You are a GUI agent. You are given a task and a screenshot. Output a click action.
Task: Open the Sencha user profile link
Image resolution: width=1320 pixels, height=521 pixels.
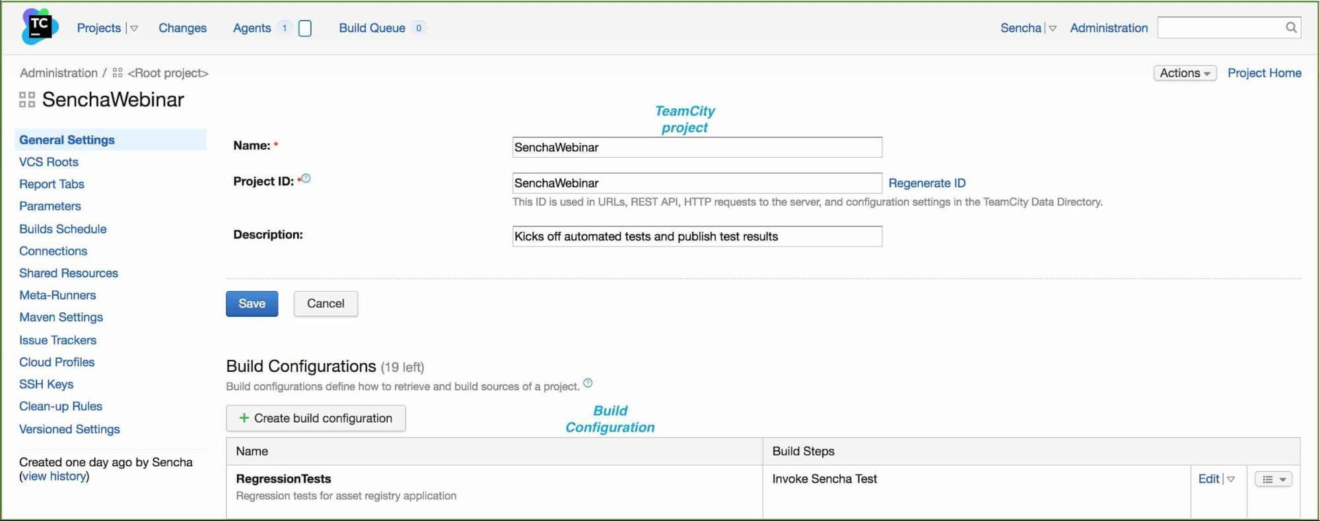(x=1021, y=28)
